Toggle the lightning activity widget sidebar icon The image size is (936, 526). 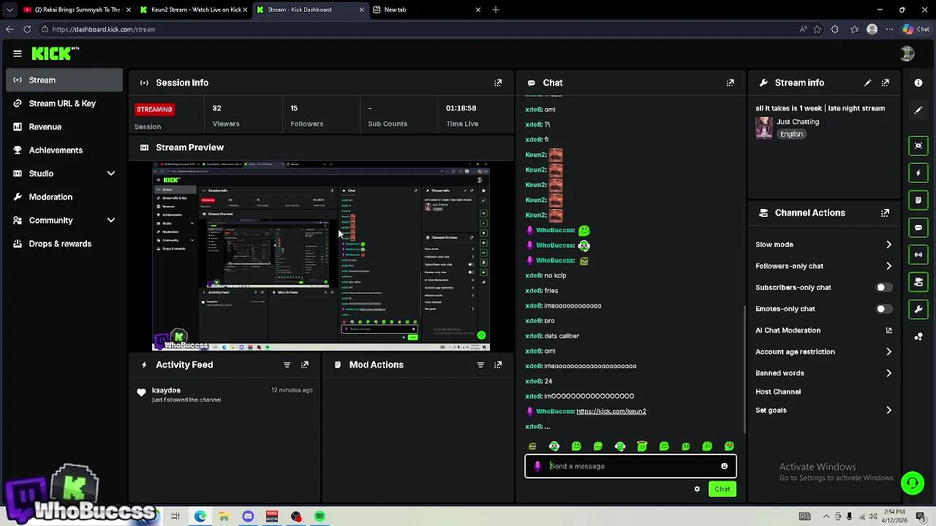coord(918,173)
